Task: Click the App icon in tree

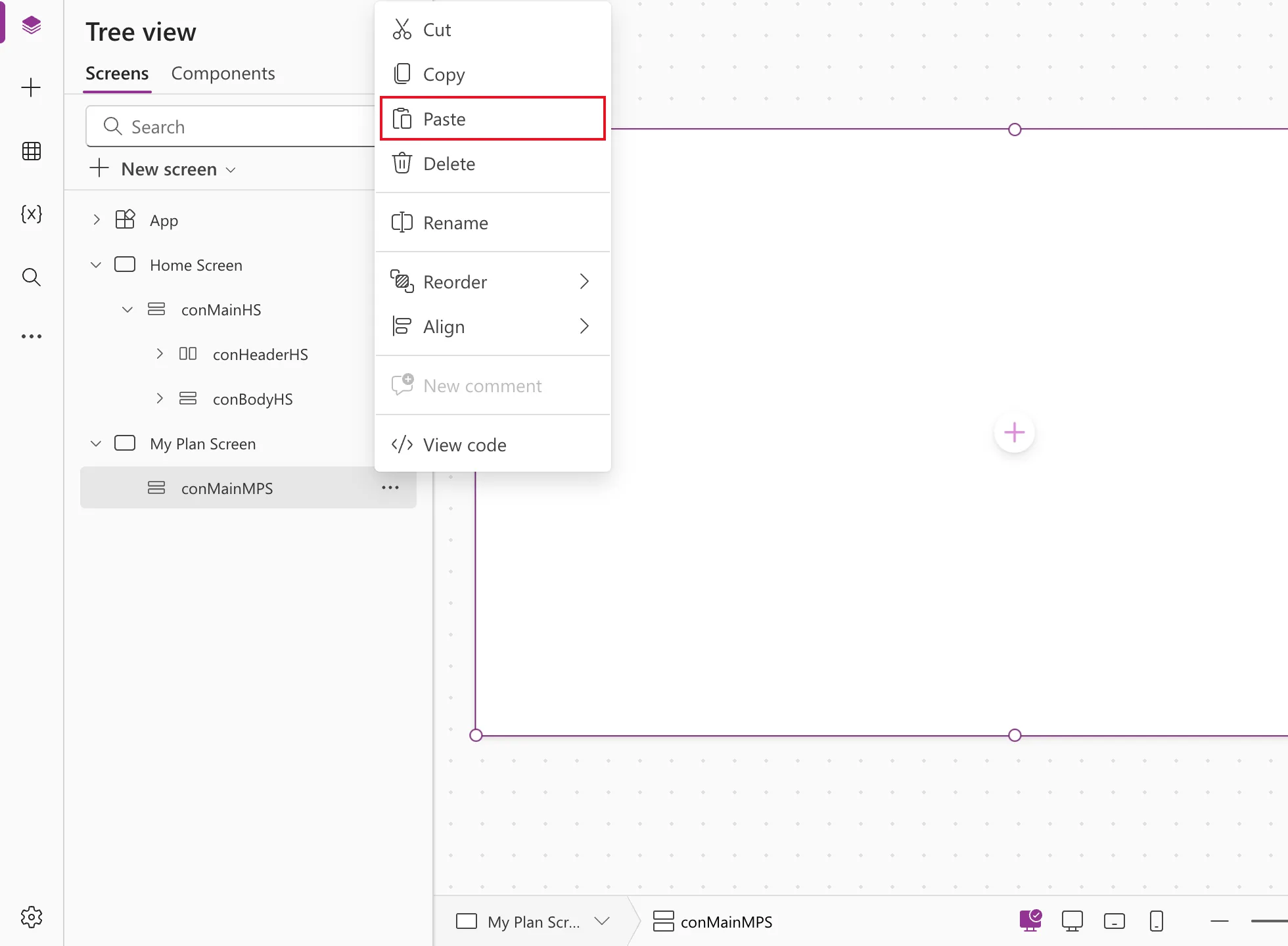Action: click(125, 219)
